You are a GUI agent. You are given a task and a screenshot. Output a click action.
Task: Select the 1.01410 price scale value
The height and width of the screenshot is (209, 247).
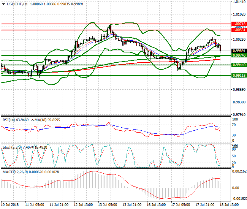(x=239, y=2)
